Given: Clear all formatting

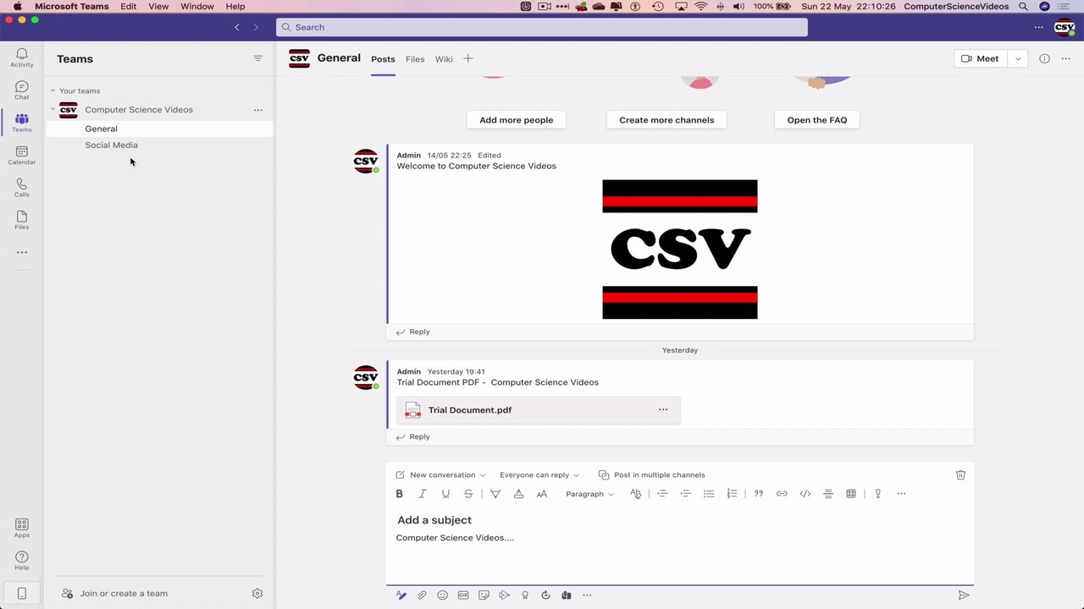Looking at the screenshot, I should coord(636,494).
